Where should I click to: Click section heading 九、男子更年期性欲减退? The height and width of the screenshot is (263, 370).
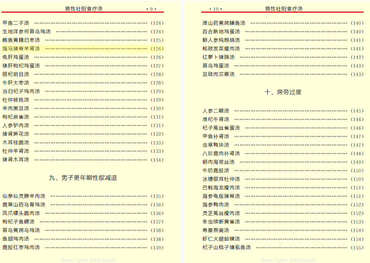point(83,178)
